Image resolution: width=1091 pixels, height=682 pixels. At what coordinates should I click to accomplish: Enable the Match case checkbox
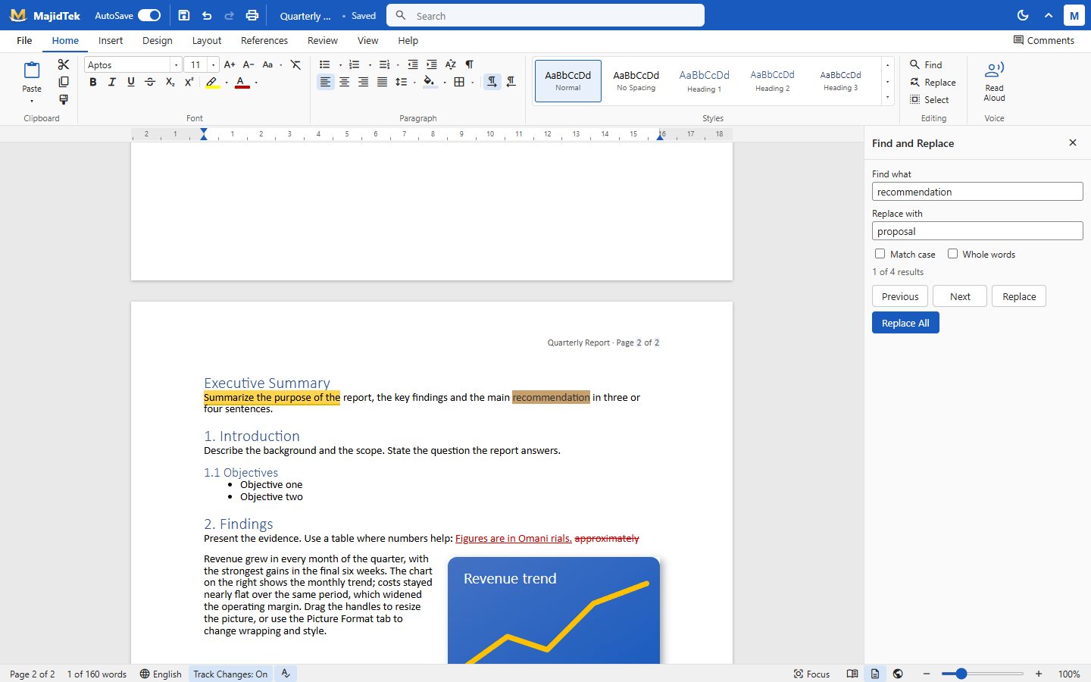click(x=880, y=254)
